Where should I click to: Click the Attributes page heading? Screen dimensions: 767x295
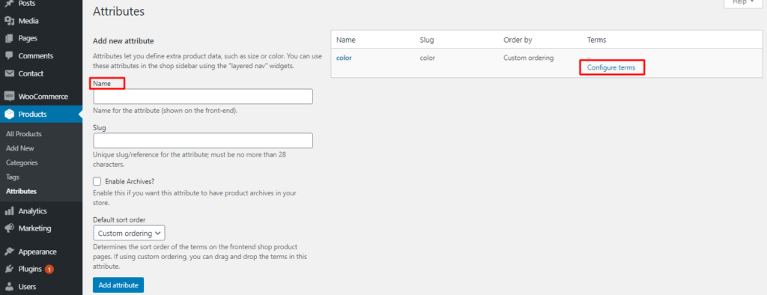click(x=119, y=12)
